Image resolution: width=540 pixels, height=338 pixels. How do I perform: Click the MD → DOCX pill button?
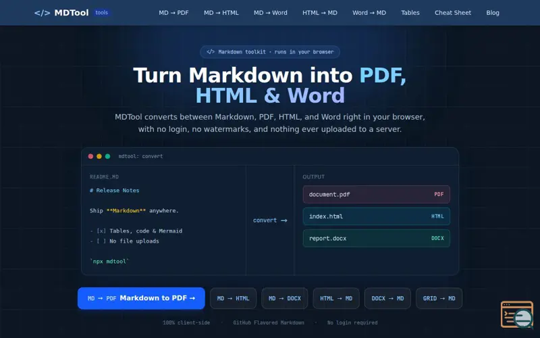point(284,298)
